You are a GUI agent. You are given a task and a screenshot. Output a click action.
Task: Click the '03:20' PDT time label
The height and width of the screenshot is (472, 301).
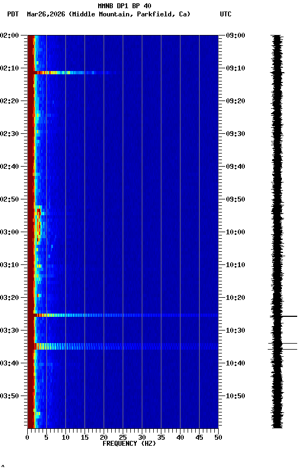[9, 298]
